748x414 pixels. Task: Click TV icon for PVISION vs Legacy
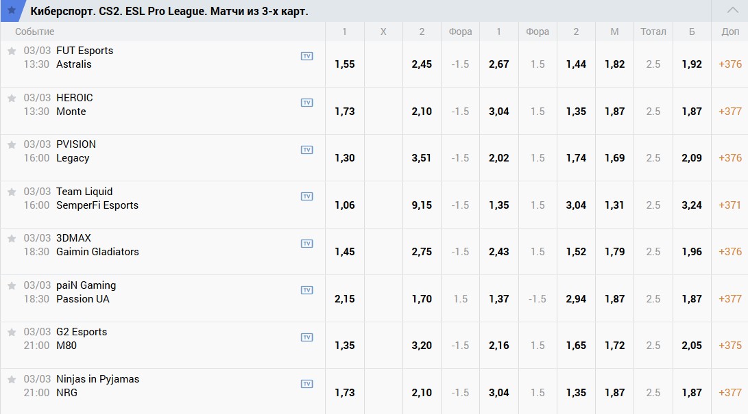(x=306, y=150)
